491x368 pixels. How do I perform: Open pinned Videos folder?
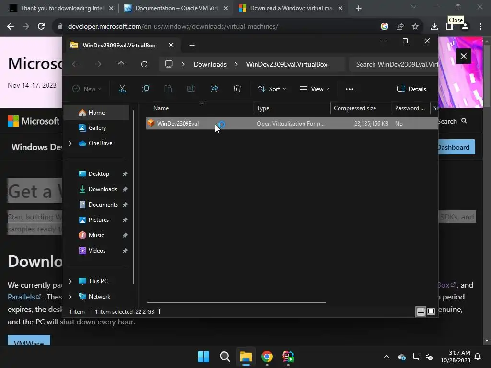97,251
